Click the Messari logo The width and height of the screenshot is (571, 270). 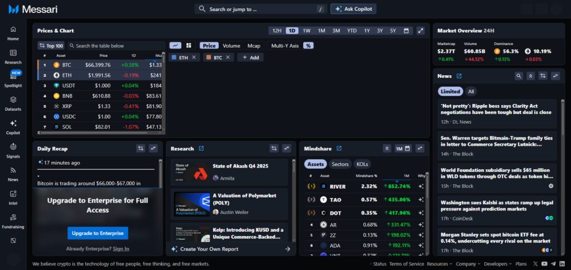click(33, 9)
